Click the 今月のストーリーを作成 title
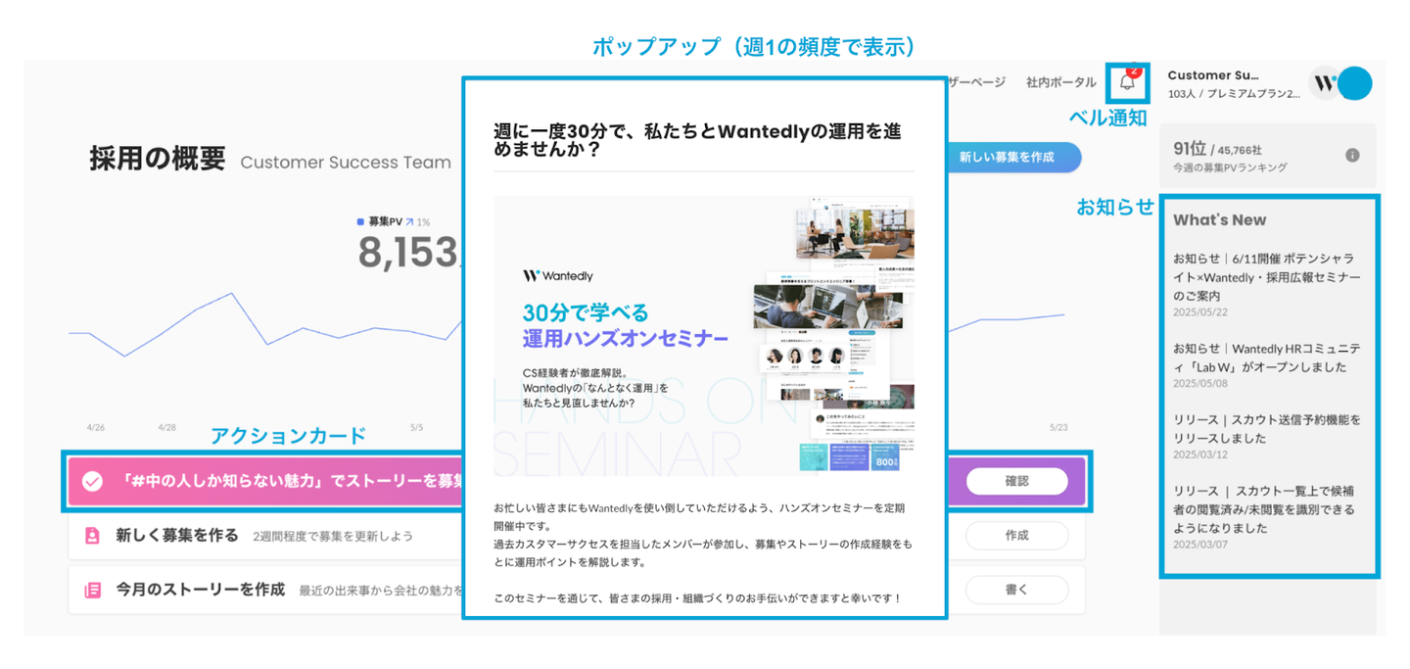The width and height of the screenshot is (1410, 669). (201, 590)
